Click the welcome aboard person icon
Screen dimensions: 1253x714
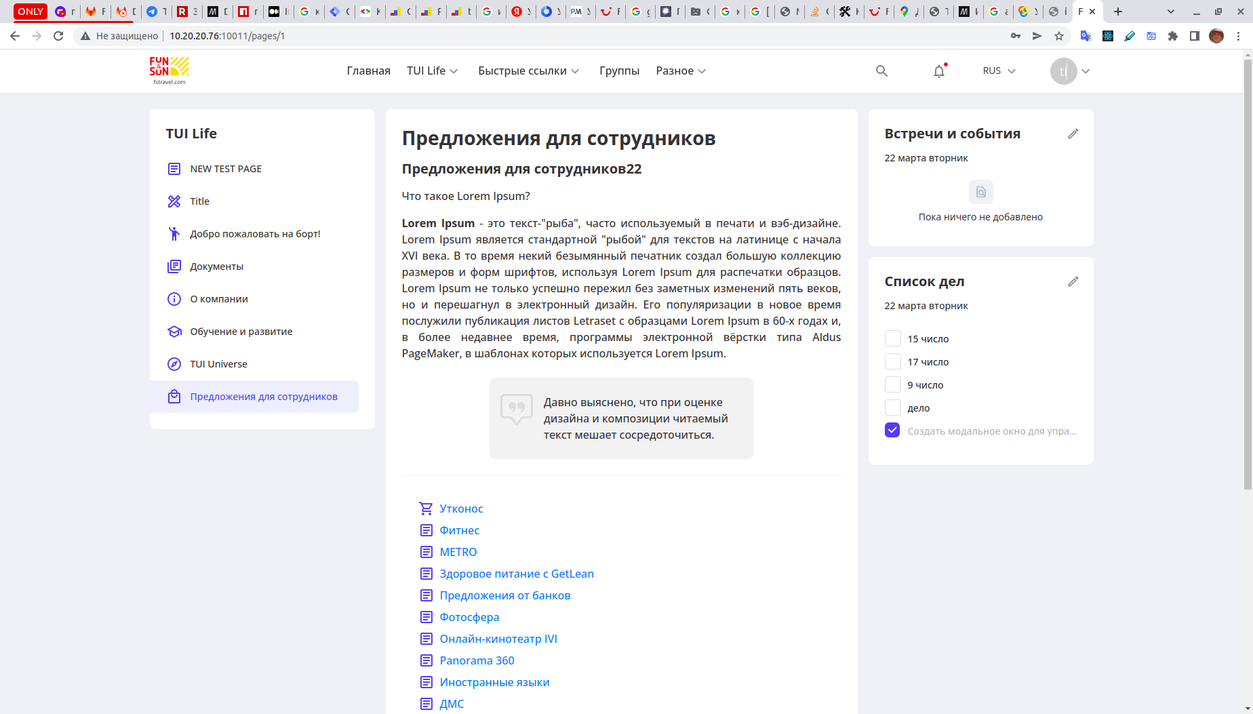tap(174, 234)
